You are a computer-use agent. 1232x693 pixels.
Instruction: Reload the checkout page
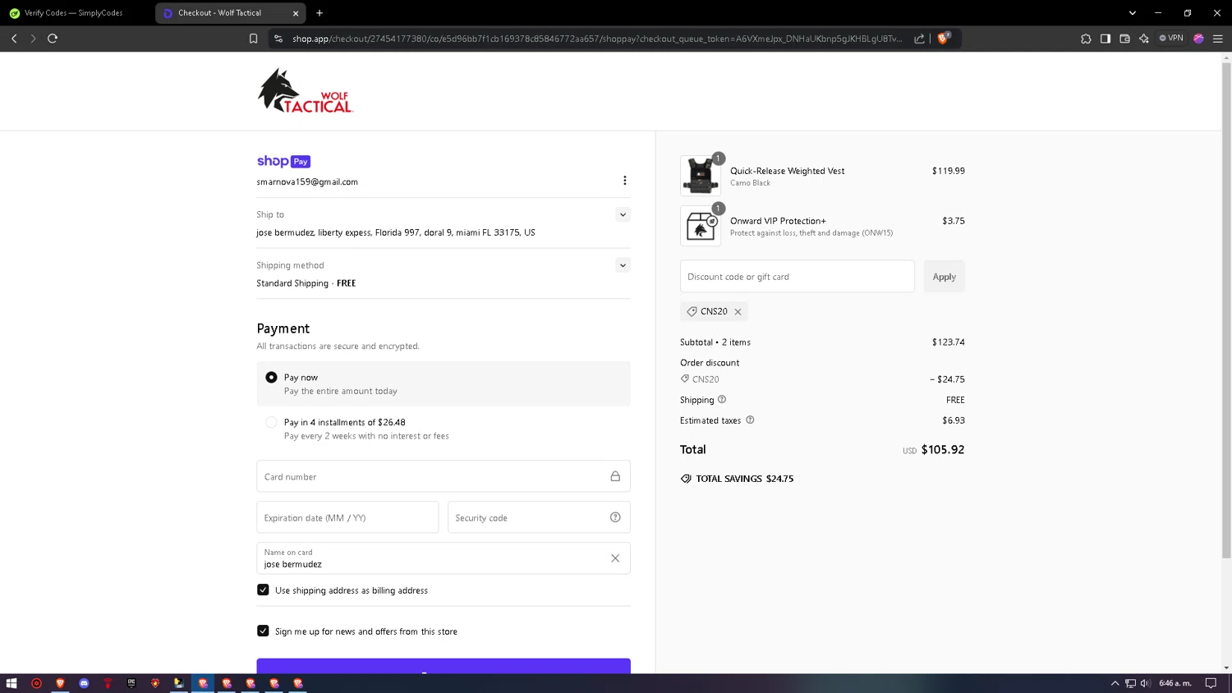(53, 39)
